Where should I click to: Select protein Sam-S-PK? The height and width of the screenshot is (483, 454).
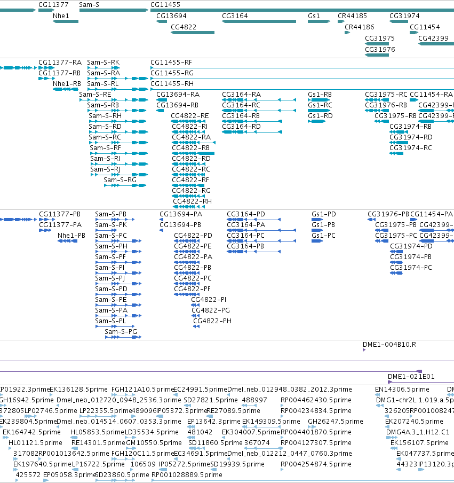111,225
